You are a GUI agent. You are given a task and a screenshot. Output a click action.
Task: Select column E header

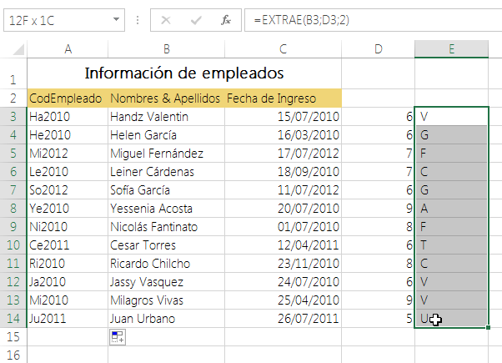tap(451, 49)
